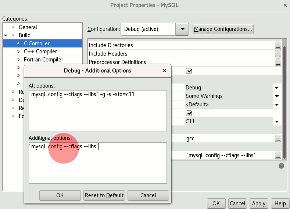Viewport: 290px width, 209px height.
Task: Confirm Additional Options dialog with OK
Action: tap(60, 195)
